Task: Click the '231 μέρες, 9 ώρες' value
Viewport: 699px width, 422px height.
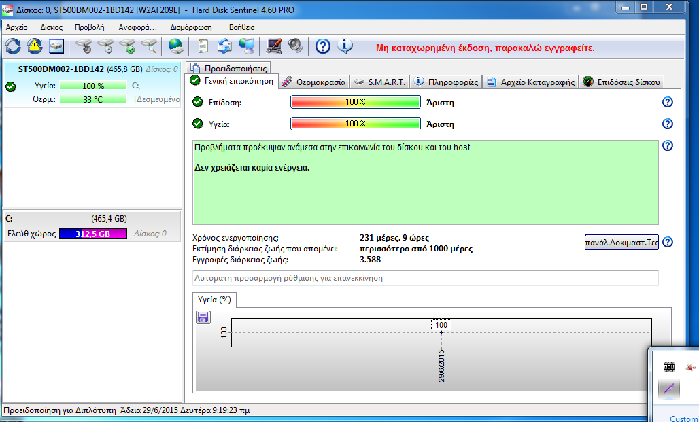Action: click(x=394, y=238)
